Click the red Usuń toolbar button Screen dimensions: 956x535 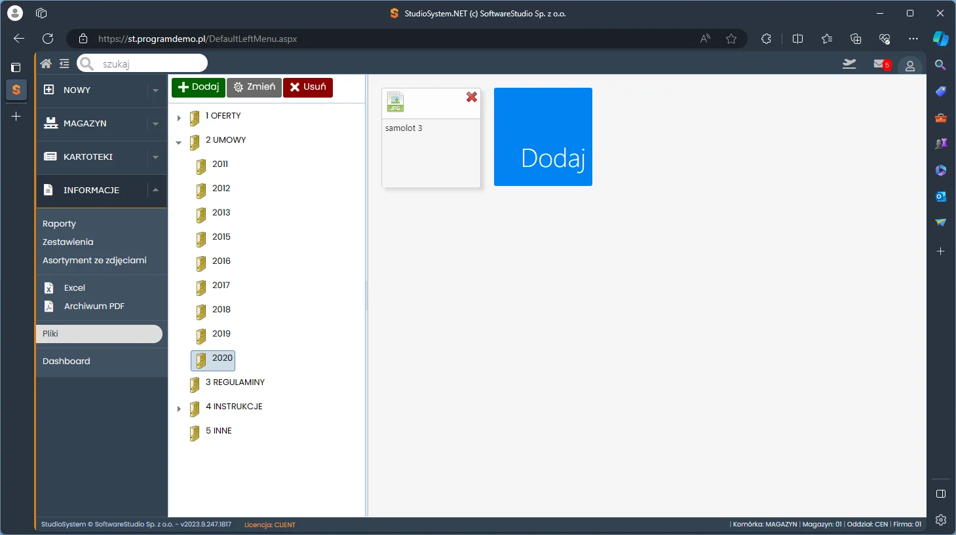(x=308, y=87)
